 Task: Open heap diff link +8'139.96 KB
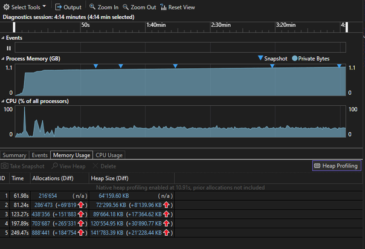147,205
